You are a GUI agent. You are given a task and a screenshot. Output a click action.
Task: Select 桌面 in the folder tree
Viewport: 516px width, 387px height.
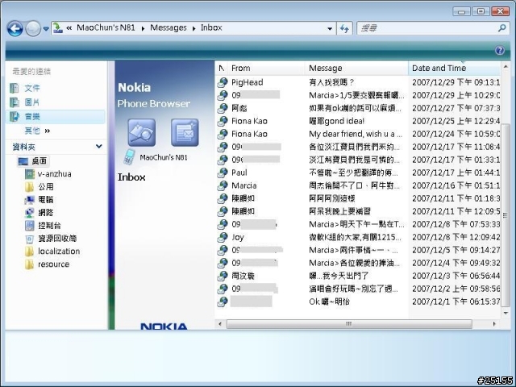(x=40, y=161)
